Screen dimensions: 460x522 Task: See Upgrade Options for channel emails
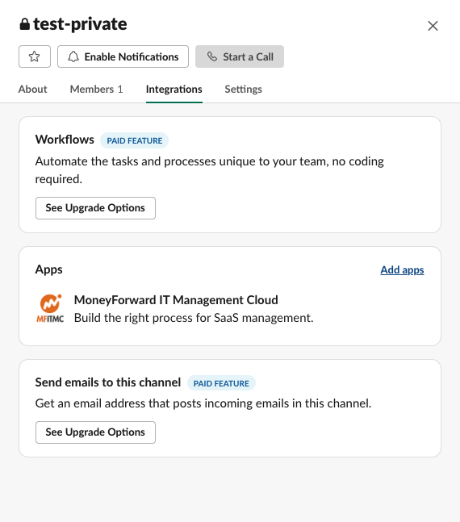pyautogui.click(x=95, y=432)
